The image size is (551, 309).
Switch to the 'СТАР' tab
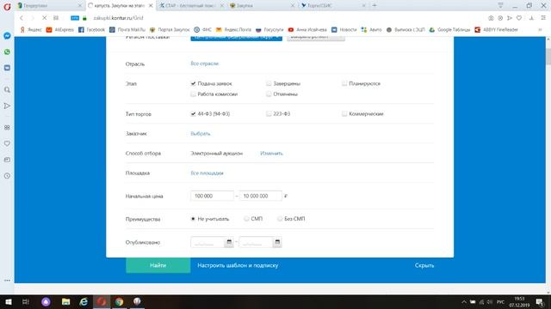[192, 6]
